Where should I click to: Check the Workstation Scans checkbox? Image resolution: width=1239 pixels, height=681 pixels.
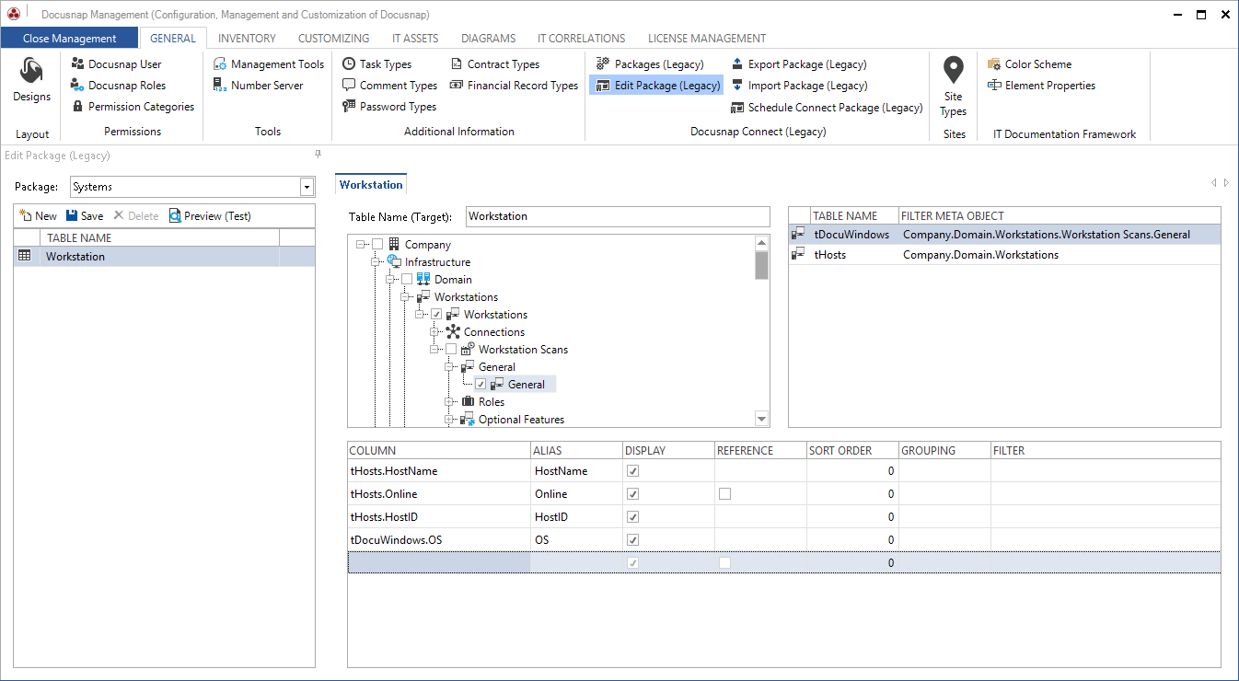point(451,350)
